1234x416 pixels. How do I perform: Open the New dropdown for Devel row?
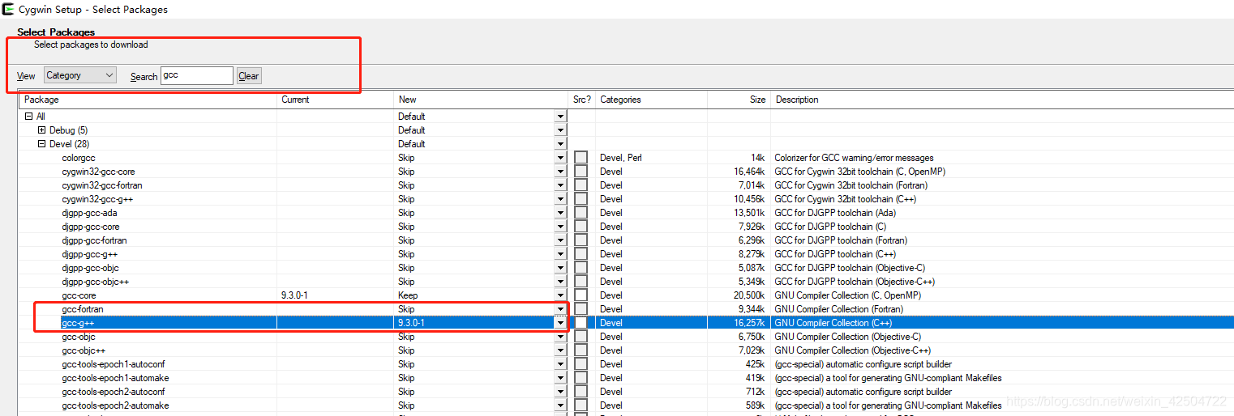tap(560, 144)
